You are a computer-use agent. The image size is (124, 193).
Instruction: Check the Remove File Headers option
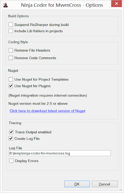[11, 50]
